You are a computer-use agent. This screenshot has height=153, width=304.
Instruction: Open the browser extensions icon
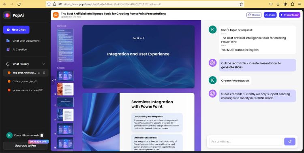tap(292, 4)
